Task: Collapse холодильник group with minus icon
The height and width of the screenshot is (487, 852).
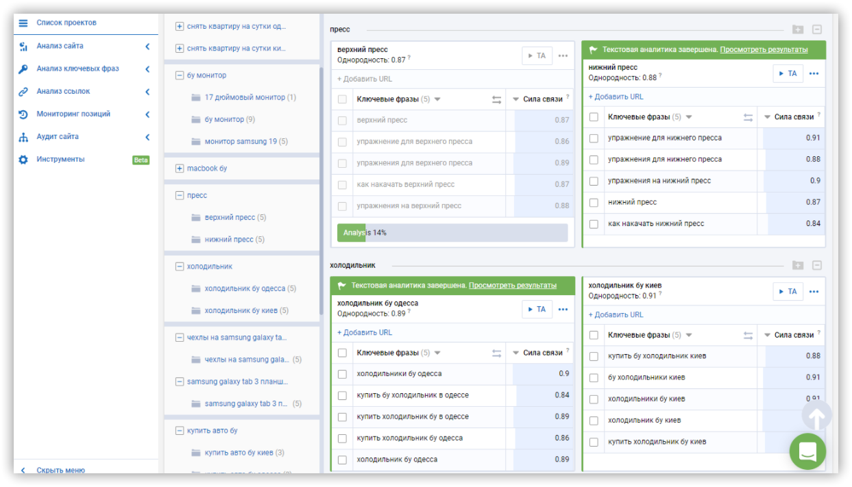Action: click(817, 265)
